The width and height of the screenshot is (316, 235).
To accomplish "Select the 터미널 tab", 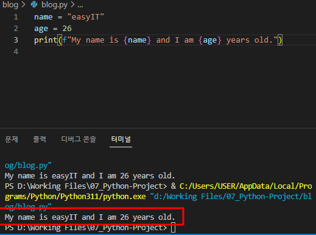I will pos(121,139).
